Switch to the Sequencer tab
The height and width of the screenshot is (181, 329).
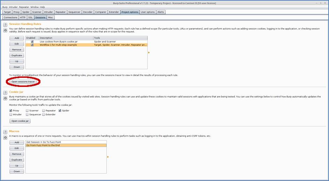pyautogui.click(x=74, y=12)
